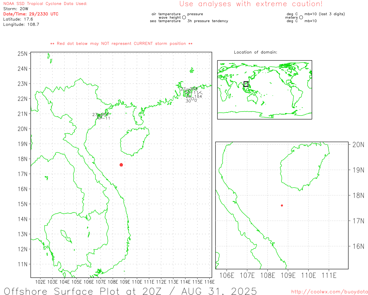The height and width of the screenshot is (295, 368).
Task: Click the legend circle beside 'meters'
Action: (x=301, y=18)
